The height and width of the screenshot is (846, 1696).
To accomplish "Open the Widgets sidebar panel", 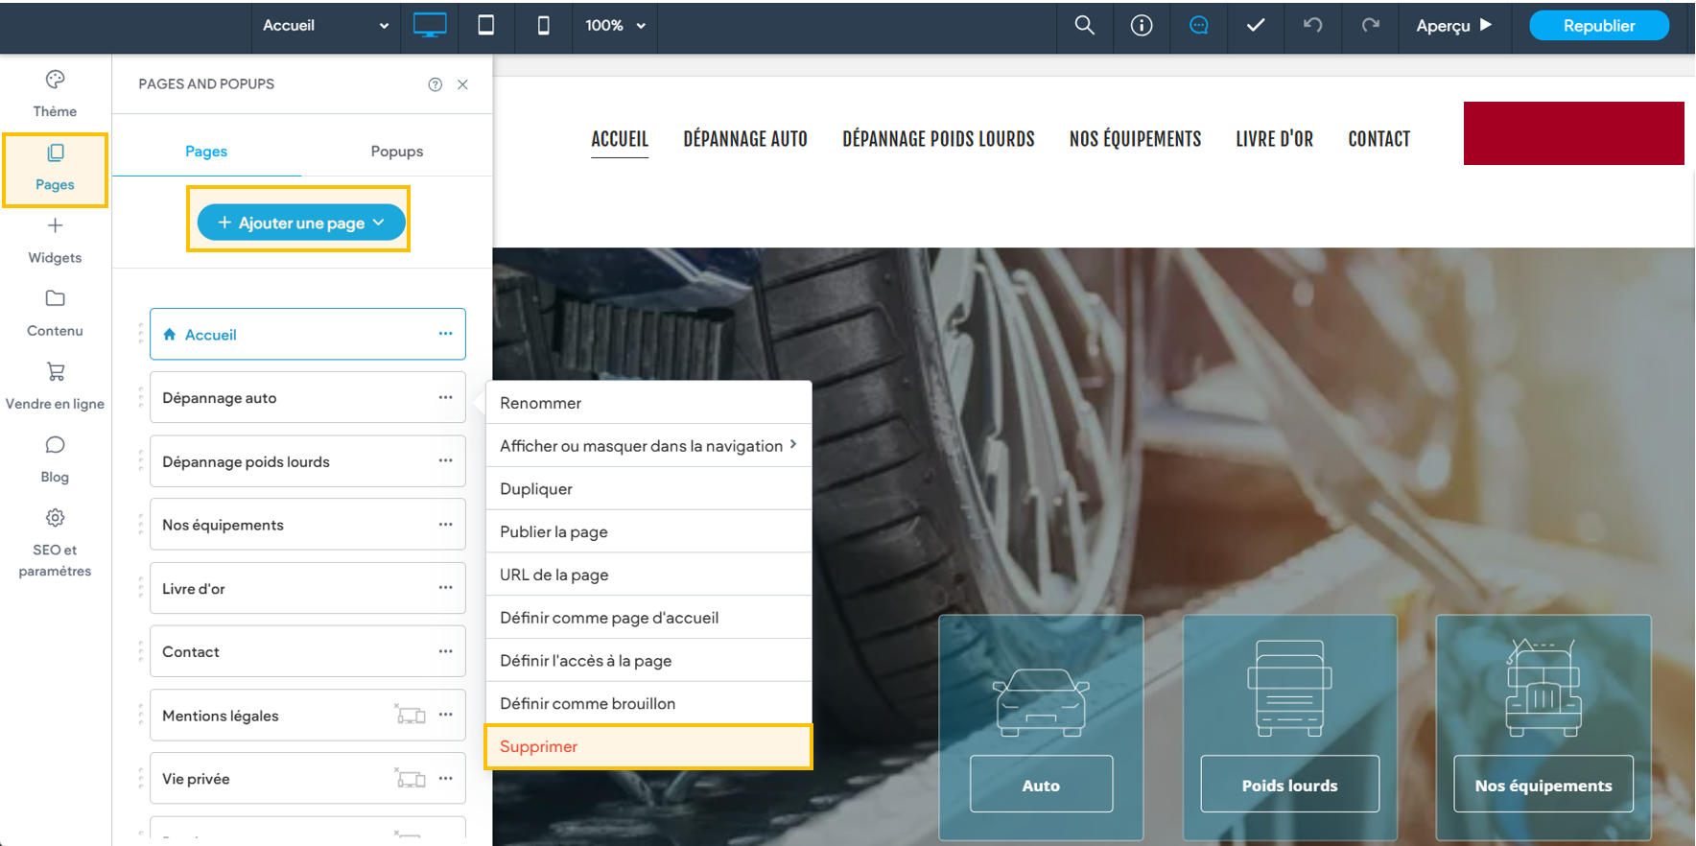I will tap(55, 241).
